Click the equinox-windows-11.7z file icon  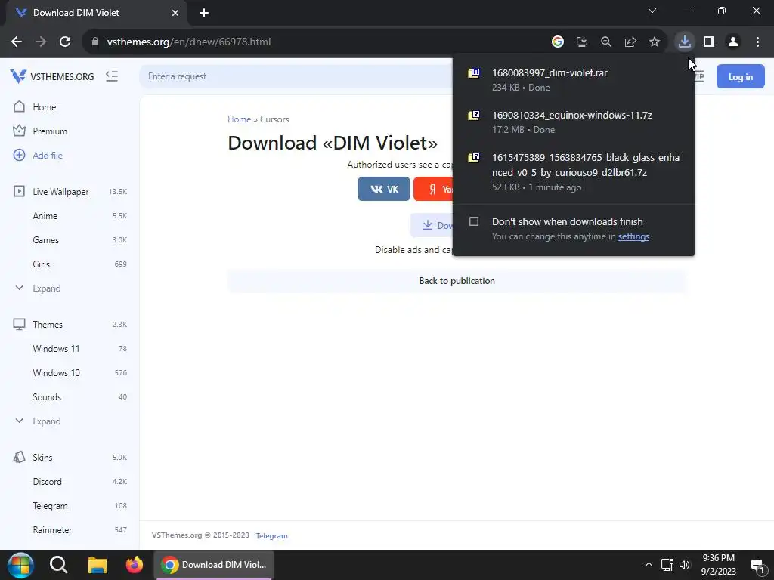click(474, 116)
